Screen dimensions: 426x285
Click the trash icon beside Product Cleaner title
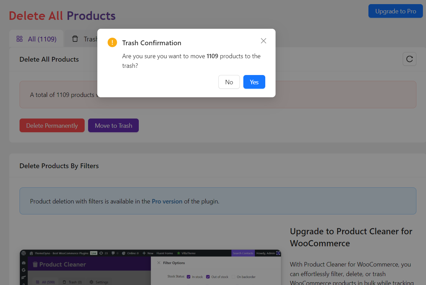(35, 264)
